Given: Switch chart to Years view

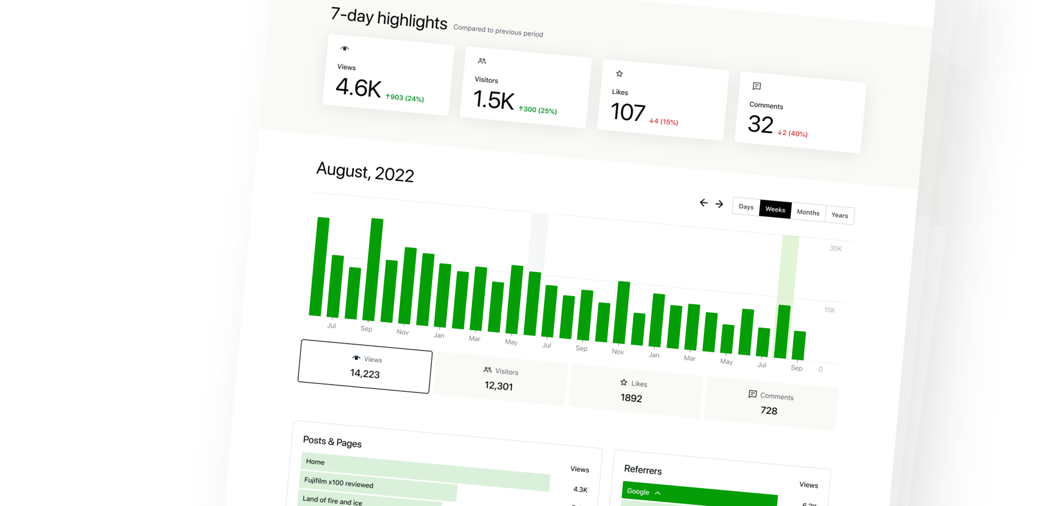Looking at the screenshot, I should pos(839,215).
